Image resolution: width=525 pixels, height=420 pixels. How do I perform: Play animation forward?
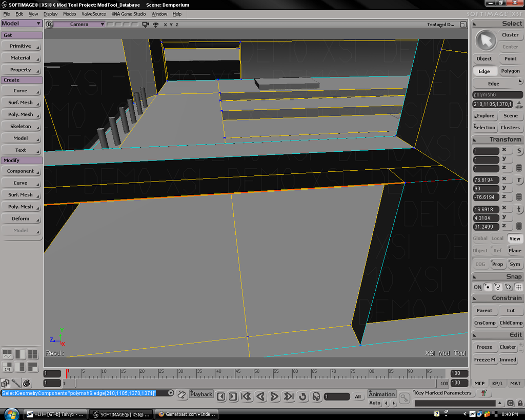tap(274, 396)
